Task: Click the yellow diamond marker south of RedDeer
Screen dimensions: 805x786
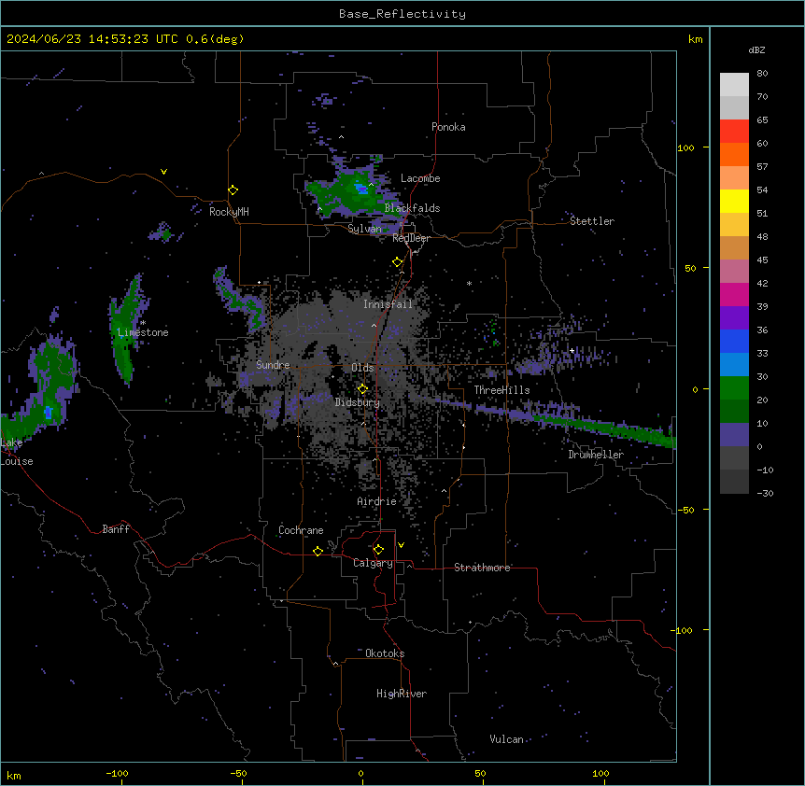Action: [398, 262]
